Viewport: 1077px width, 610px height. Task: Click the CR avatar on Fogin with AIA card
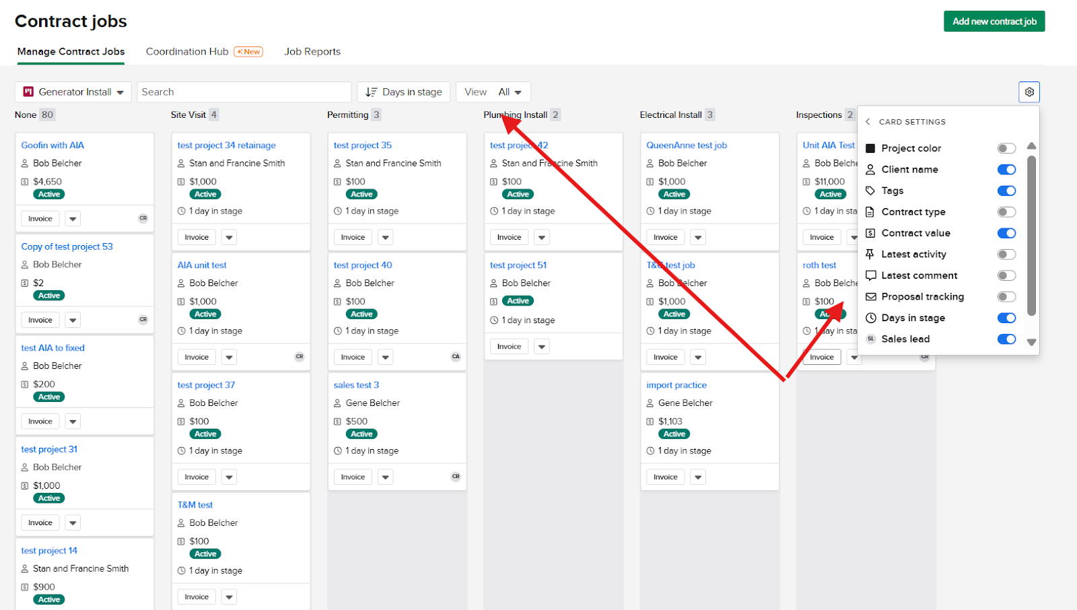pyautogui.click(x=143, y=218)
